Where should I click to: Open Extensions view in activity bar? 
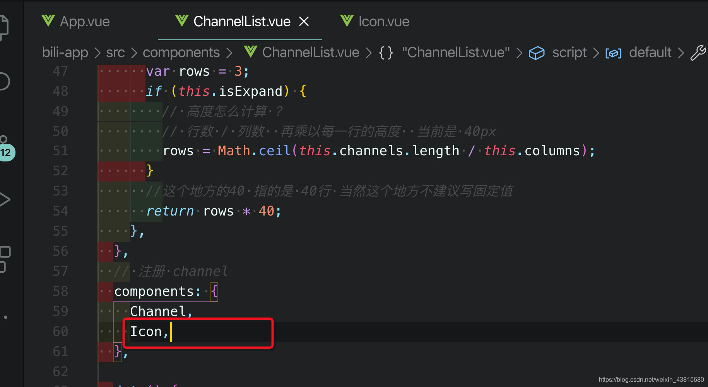[x=5, y=259]
